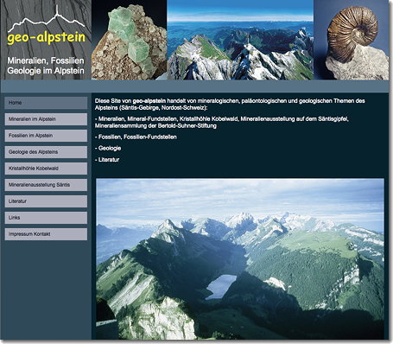The height and width of the screenshot is (344, 393).
Task: Click the bold geo-alpstein text in intro
Action: point(149,101)
